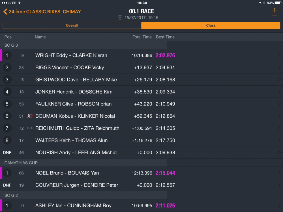This screenshot has height=212, width=283.
Task: Open details chevron for BOUMAN Kobus row
Action: [x=279, y=116]
